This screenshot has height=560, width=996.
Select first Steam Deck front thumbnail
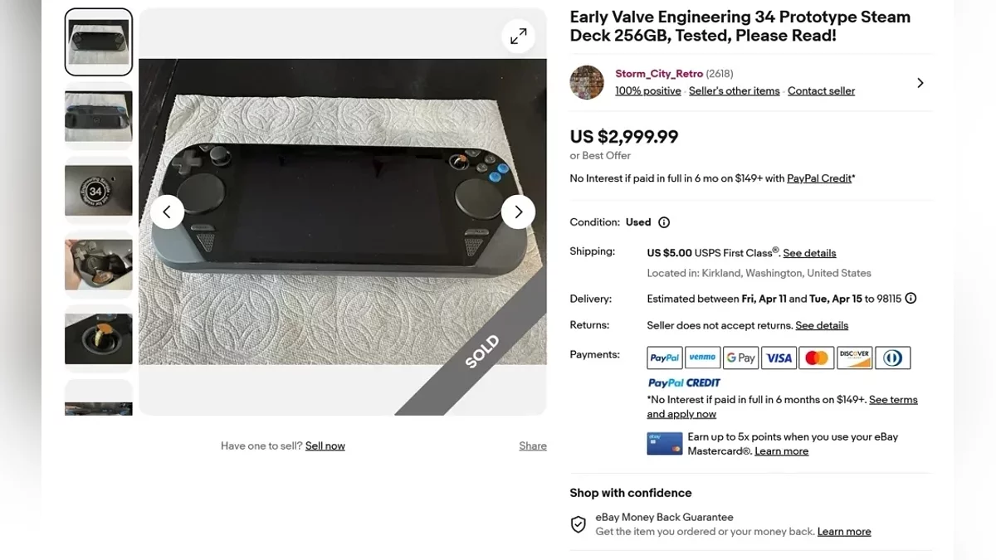point(99,42)
